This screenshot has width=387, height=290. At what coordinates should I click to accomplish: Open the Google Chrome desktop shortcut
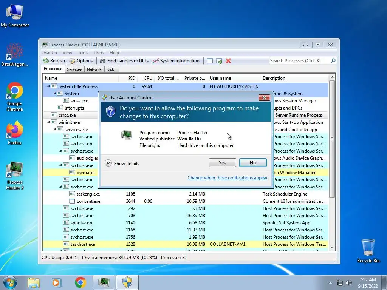tap(15, 97)
